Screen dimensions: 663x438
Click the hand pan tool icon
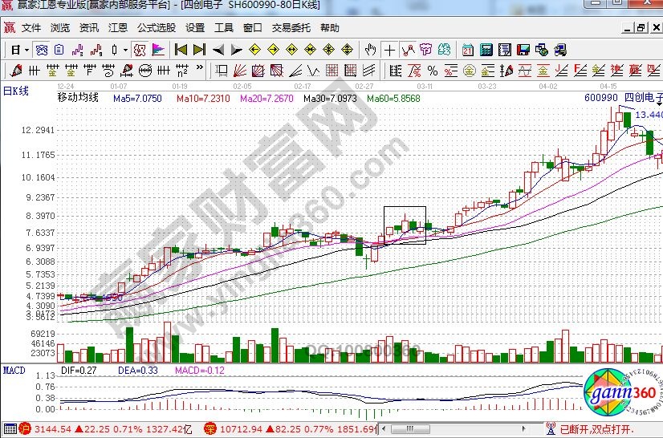(x=370, y=50)
